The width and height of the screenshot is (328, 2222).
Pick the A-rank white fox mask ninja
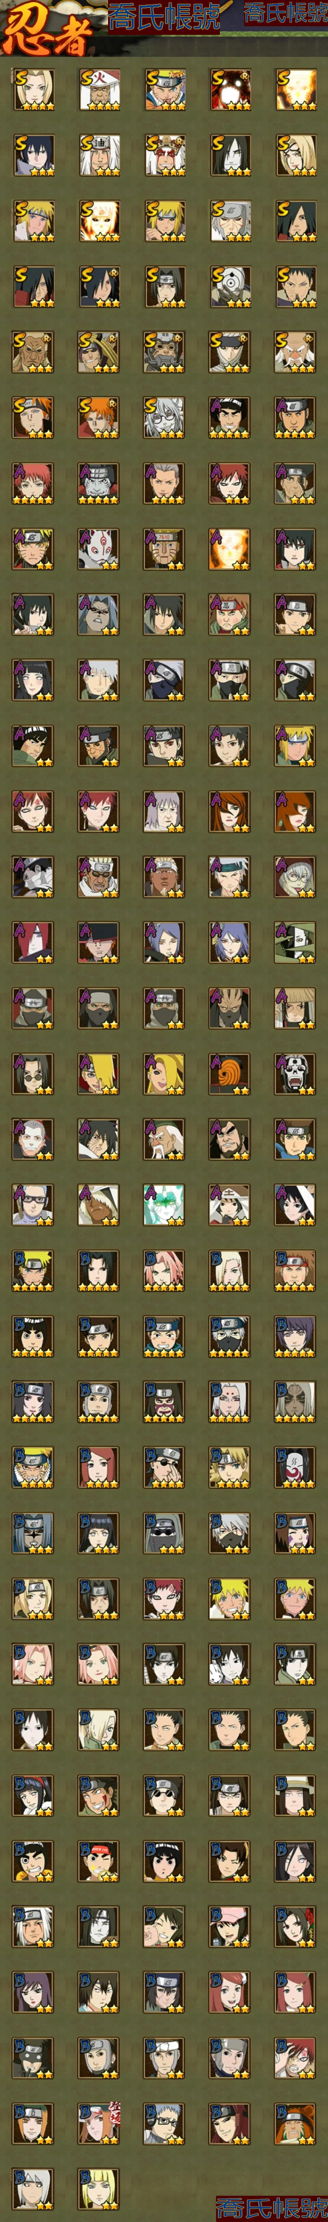coord(98,549)
